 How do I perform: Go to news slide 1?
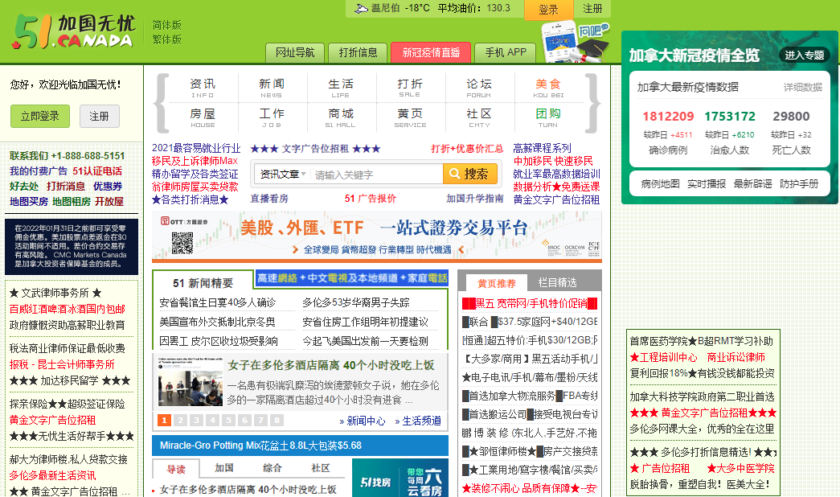point(165,420)
